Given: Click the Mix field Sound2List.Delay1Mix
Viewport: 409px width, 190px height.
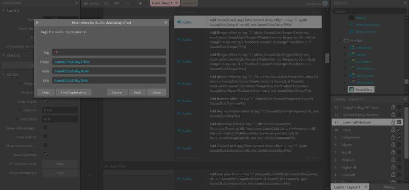Looking at the screenshot, I should coord(109,80).
